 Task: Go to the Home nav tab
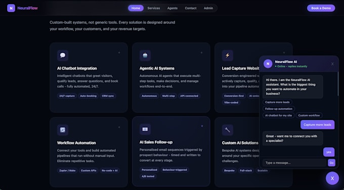[x=136, y=8]
